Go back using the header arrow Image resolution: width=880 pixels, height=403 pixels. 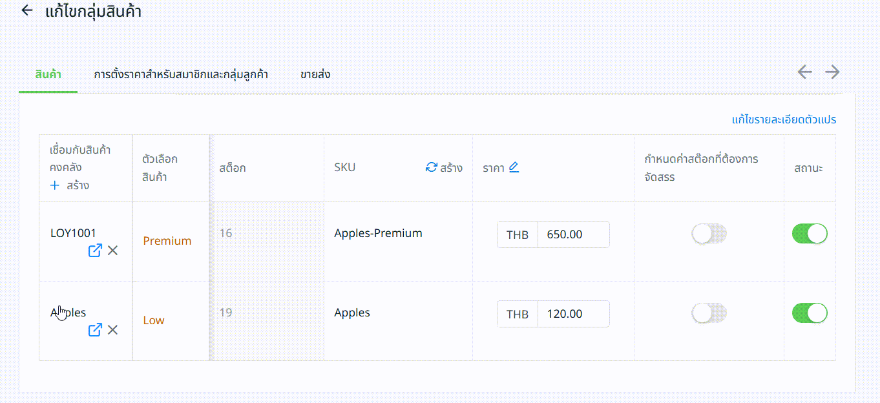click(x=26, y=11)
